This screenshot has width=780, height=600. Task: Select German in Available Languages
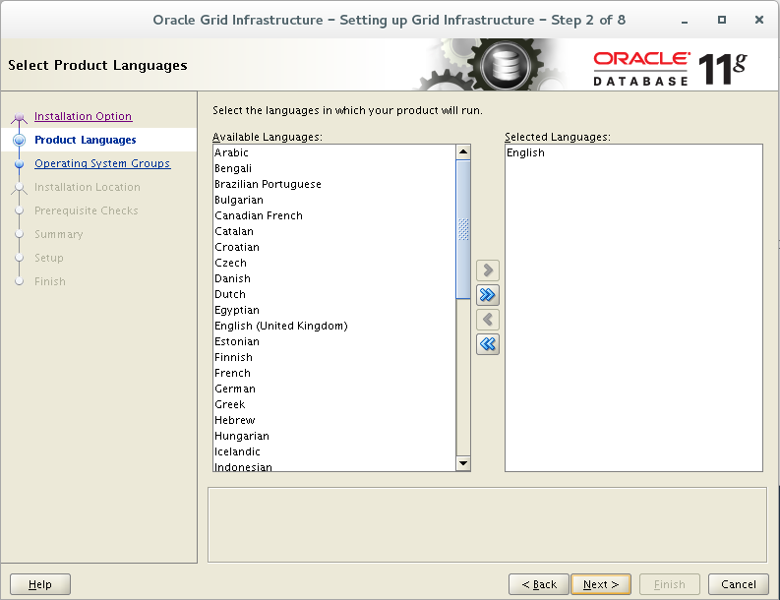coord(333,390)
